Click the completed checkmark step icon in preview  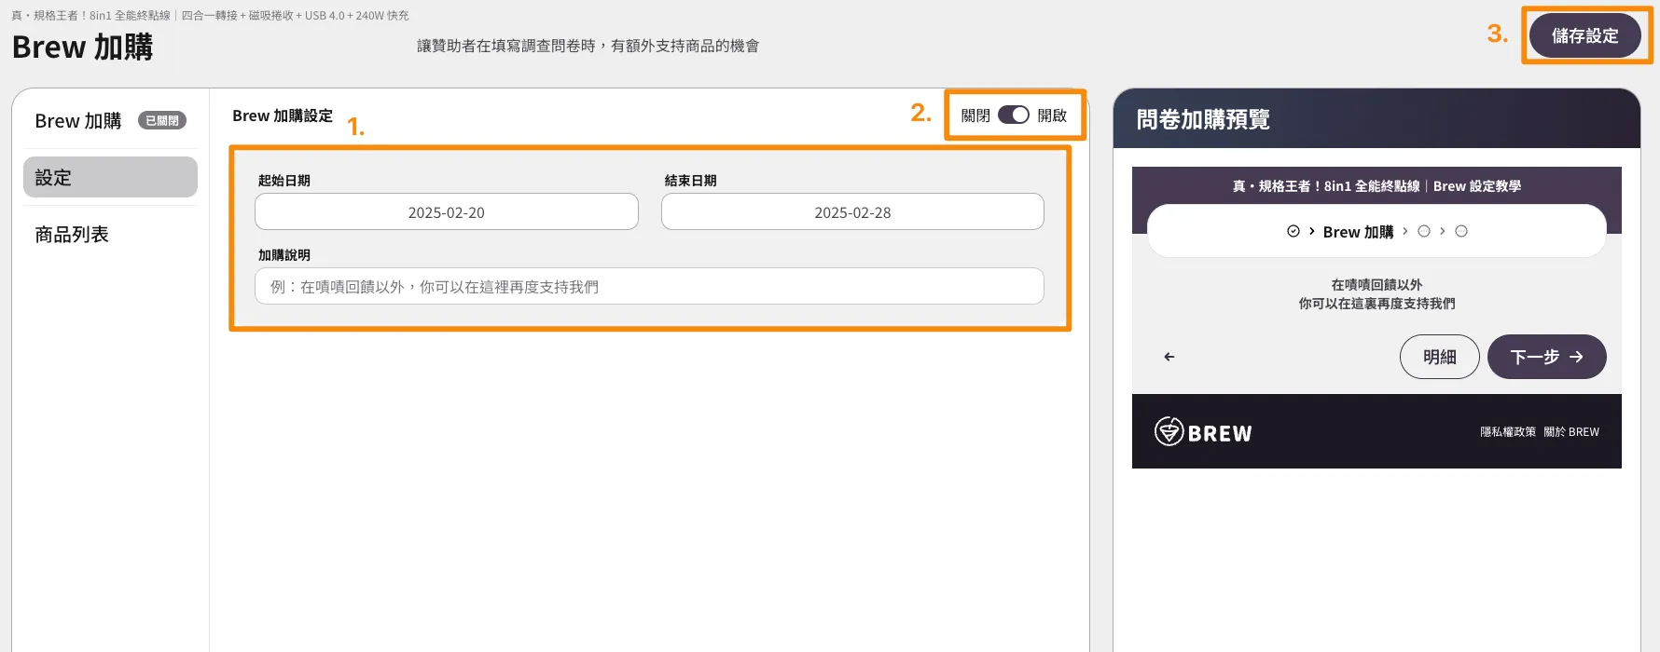[x=1293, y=231]
